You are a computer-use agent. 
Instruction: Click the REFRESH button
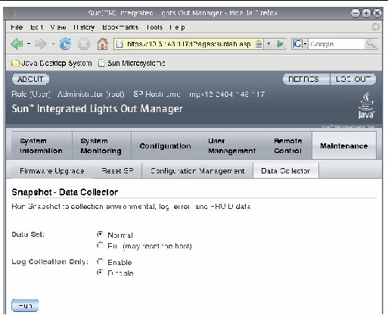coord(306,80)
